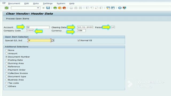Click the Find binoculars icon
The height and width of the screenshot is (96, 171).
[x=76, y=8]
